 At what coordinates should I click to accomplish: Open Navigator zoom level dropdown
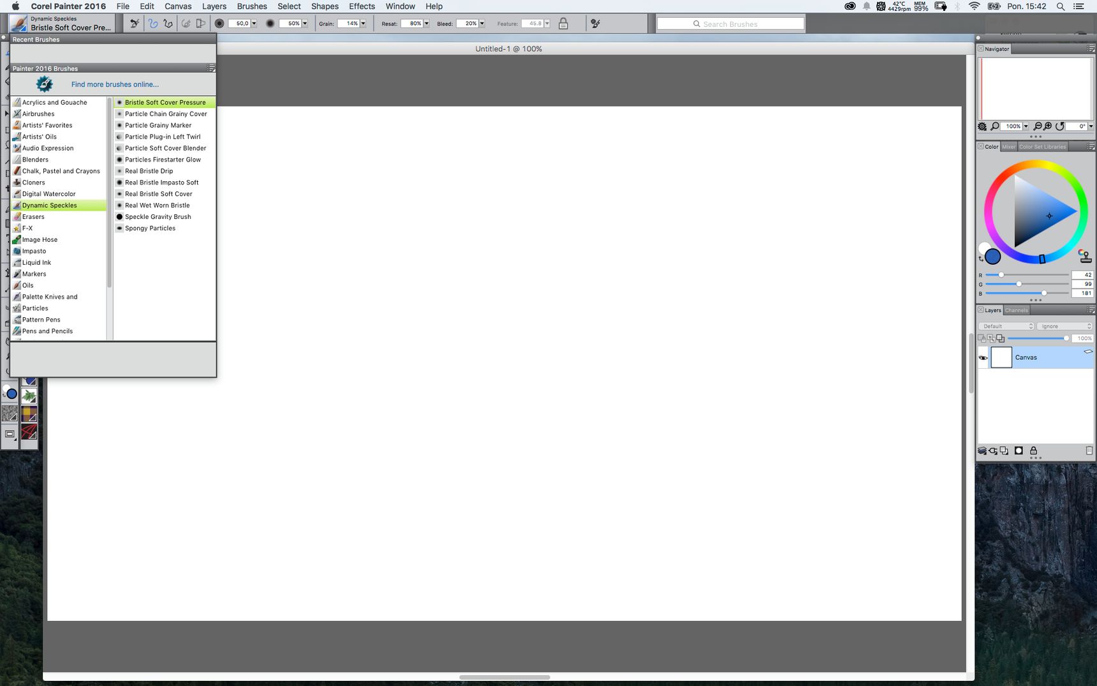(x=1026, y=126)
